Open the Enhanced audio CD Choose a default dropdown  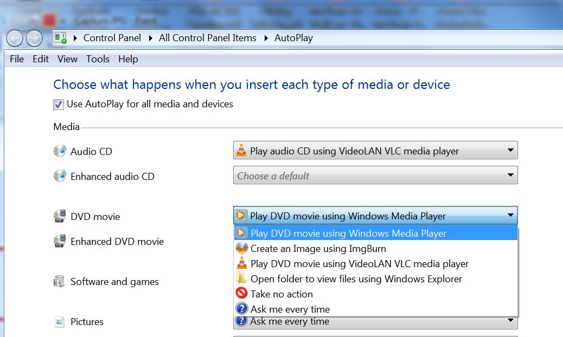[x=375, y=176]
